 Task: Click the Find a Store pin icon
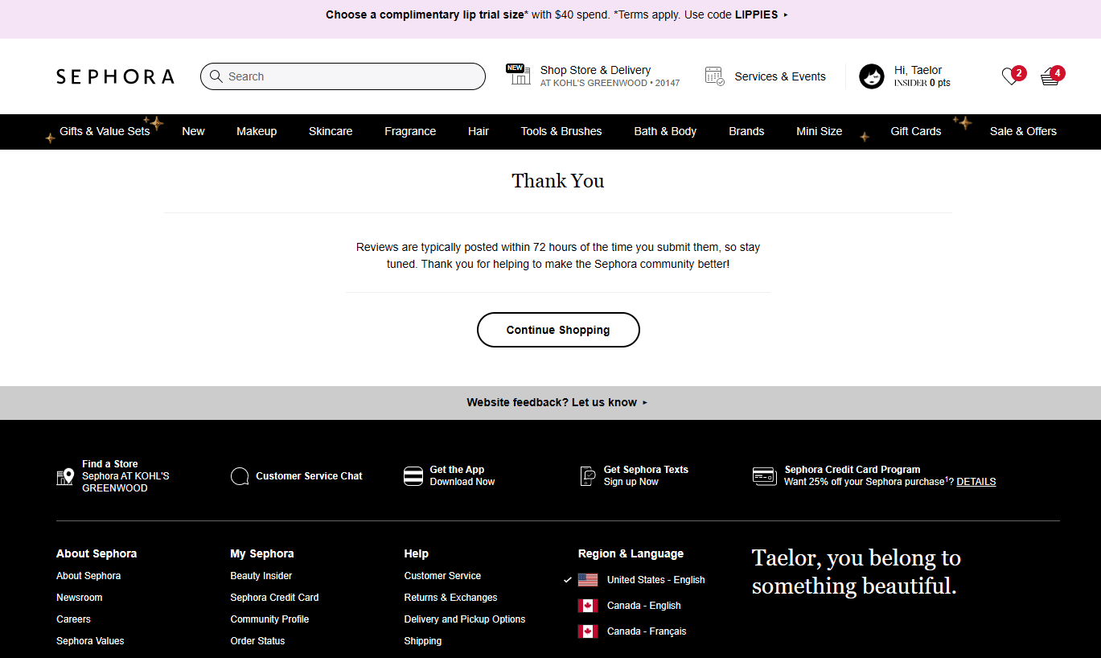[65, 476]
